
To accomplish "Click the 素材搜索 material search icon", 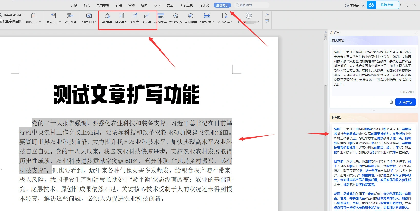I will (x=191, y=18).
